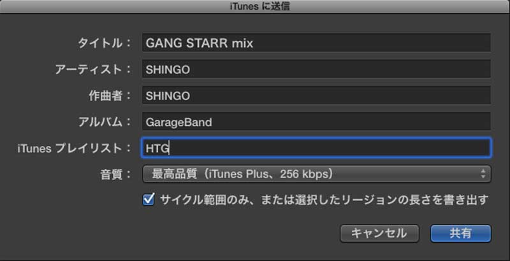Open the 音質 quality dropdown
The image size is (510, 261).
tap(316, 174)
